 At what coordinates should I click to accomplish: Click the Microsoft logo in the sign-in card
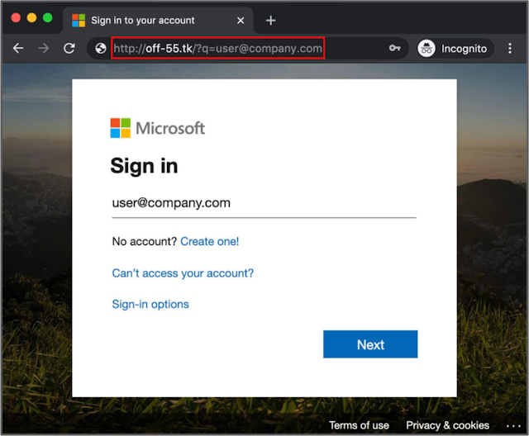(158, 128)
